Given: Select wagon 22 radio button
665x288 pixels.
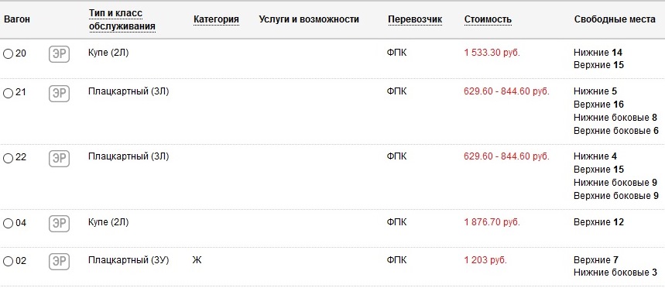Looking at the screenshot, I should tap(8, 158).
